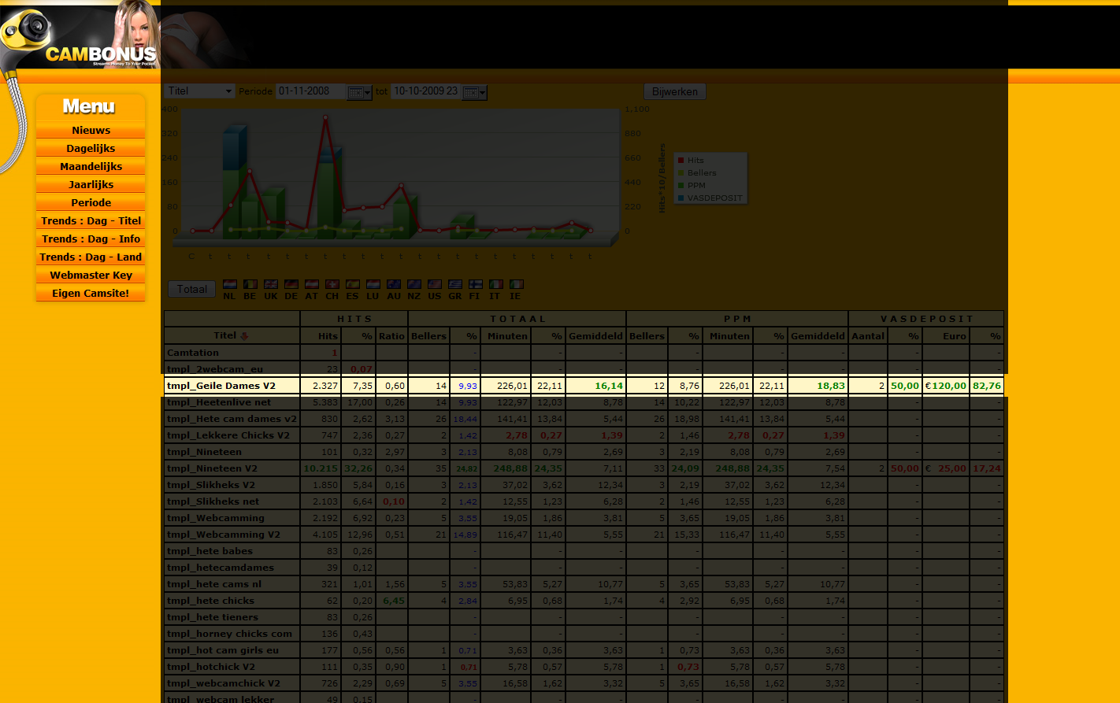Select row tmpl_hete tieners

[x=584, y=617]
